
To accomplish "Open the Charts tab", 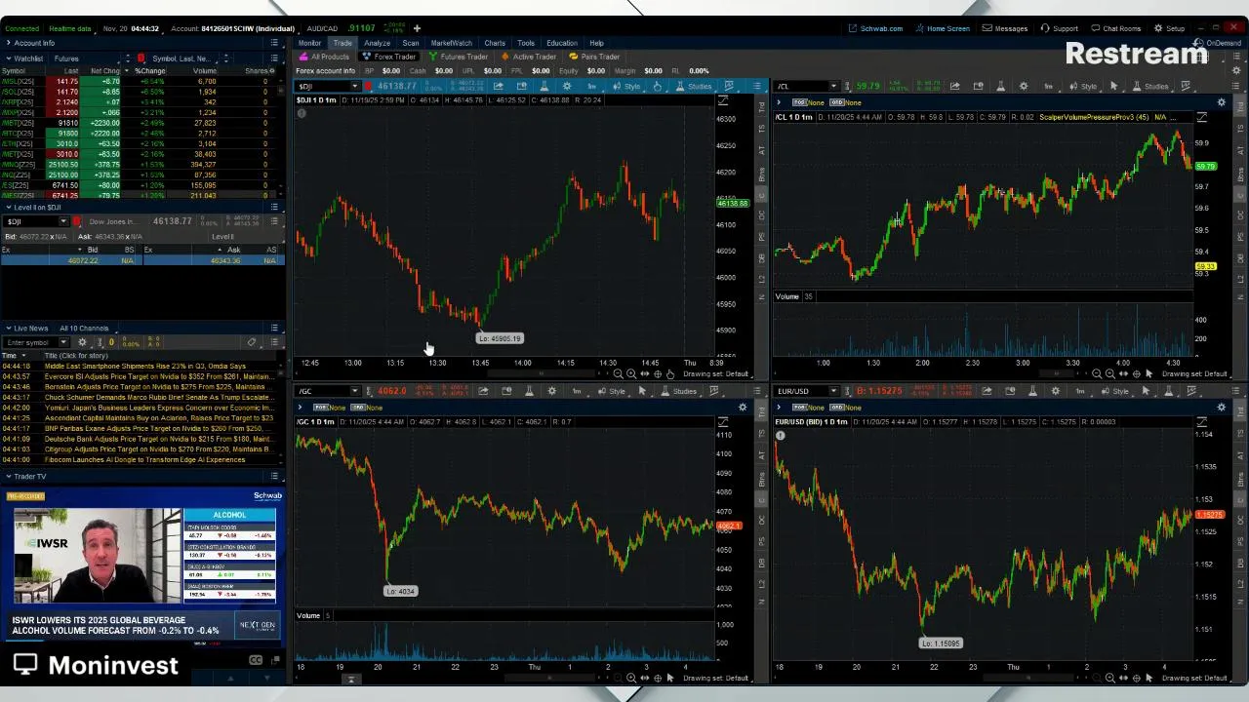I will [x=495, y=43].
